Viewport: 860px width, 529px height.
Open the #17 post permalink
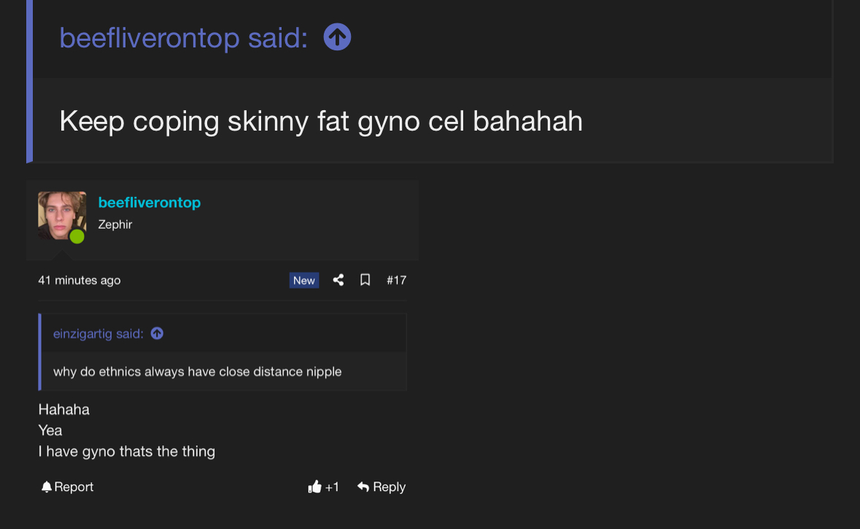(396, 280)
